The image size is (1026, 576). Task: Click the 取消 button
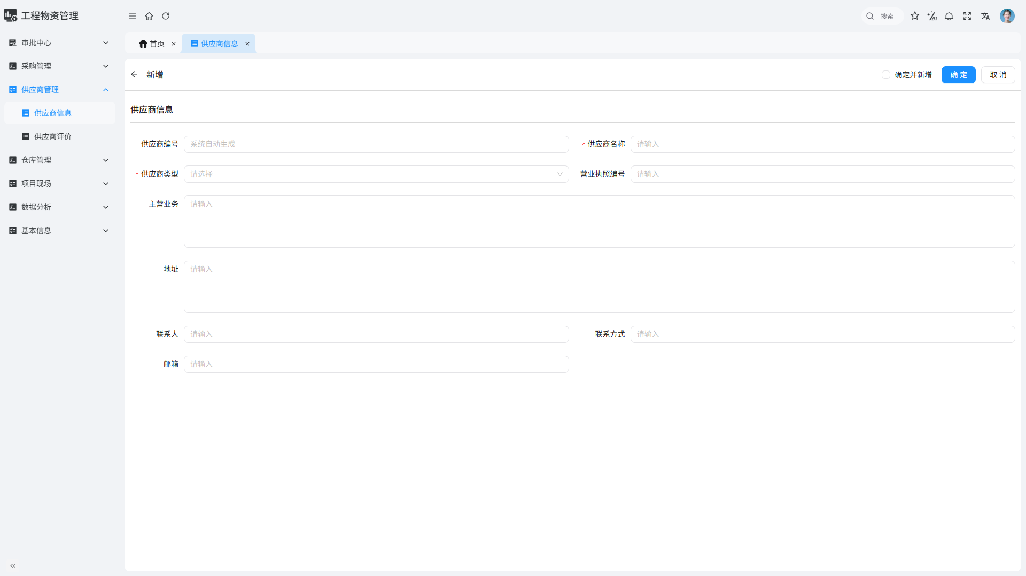click(x=998, y=75)
